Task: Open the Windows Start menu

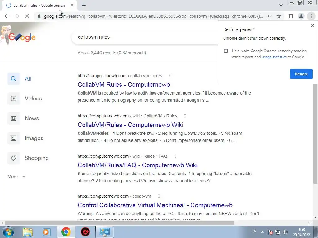Action: (x=8, y=232)
